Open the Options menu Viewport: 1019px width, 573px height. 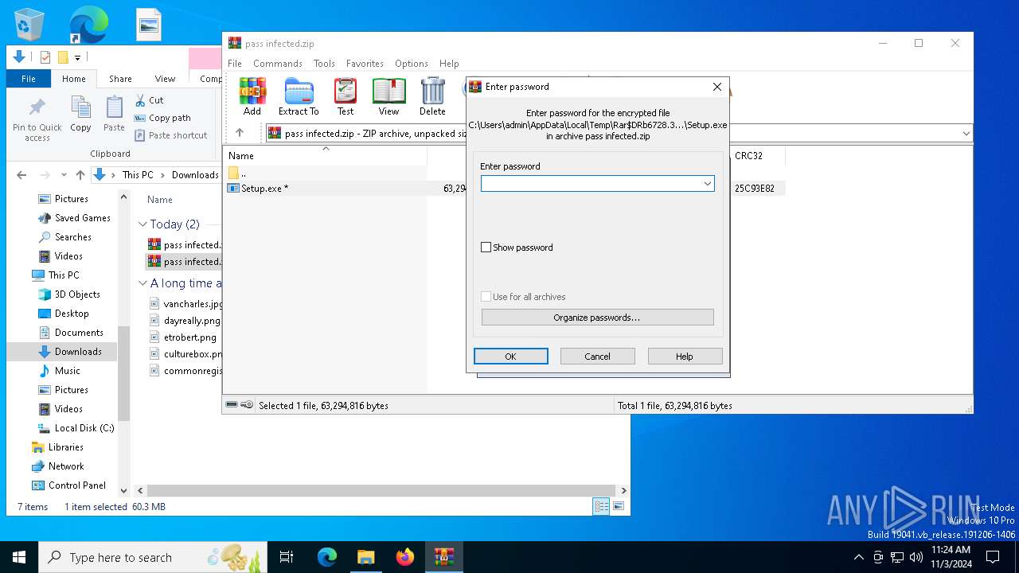click(x=412, y=64)
